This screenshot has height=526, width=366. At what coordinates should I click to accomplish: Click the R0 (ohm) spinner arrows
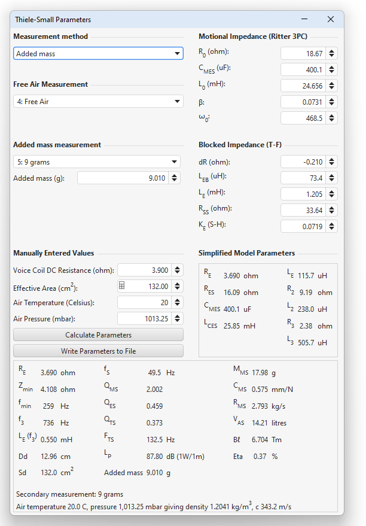click(331, 54)
